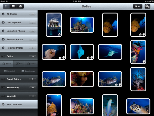
Task: Expand the Grand Tetons collection
Action: (19, 79)
